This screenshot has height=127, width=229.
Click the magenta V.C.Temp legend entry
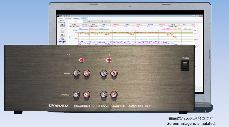(x=167, y=29)
